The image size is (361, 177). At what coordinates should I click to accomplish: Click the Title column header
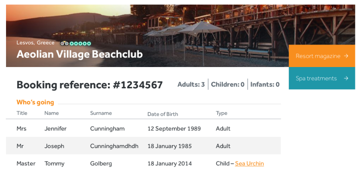coord(22,113)
